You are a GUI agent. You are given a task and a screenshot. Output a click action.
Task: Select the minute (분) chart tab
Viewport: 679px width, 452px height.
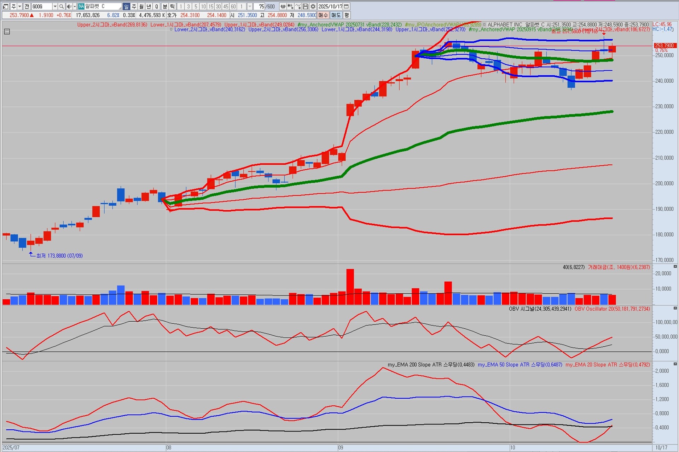tap(165, 6)
